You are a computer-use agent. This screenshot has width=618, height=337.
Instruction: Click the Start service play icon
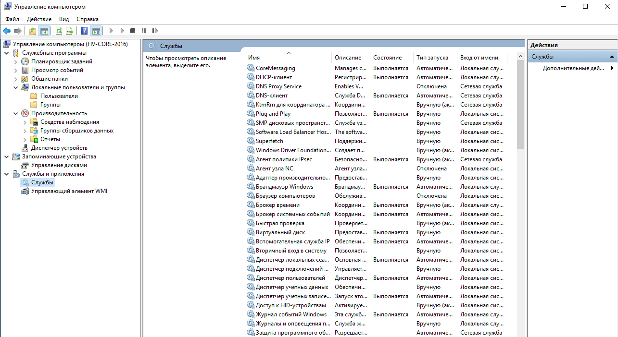click(111, 31)
